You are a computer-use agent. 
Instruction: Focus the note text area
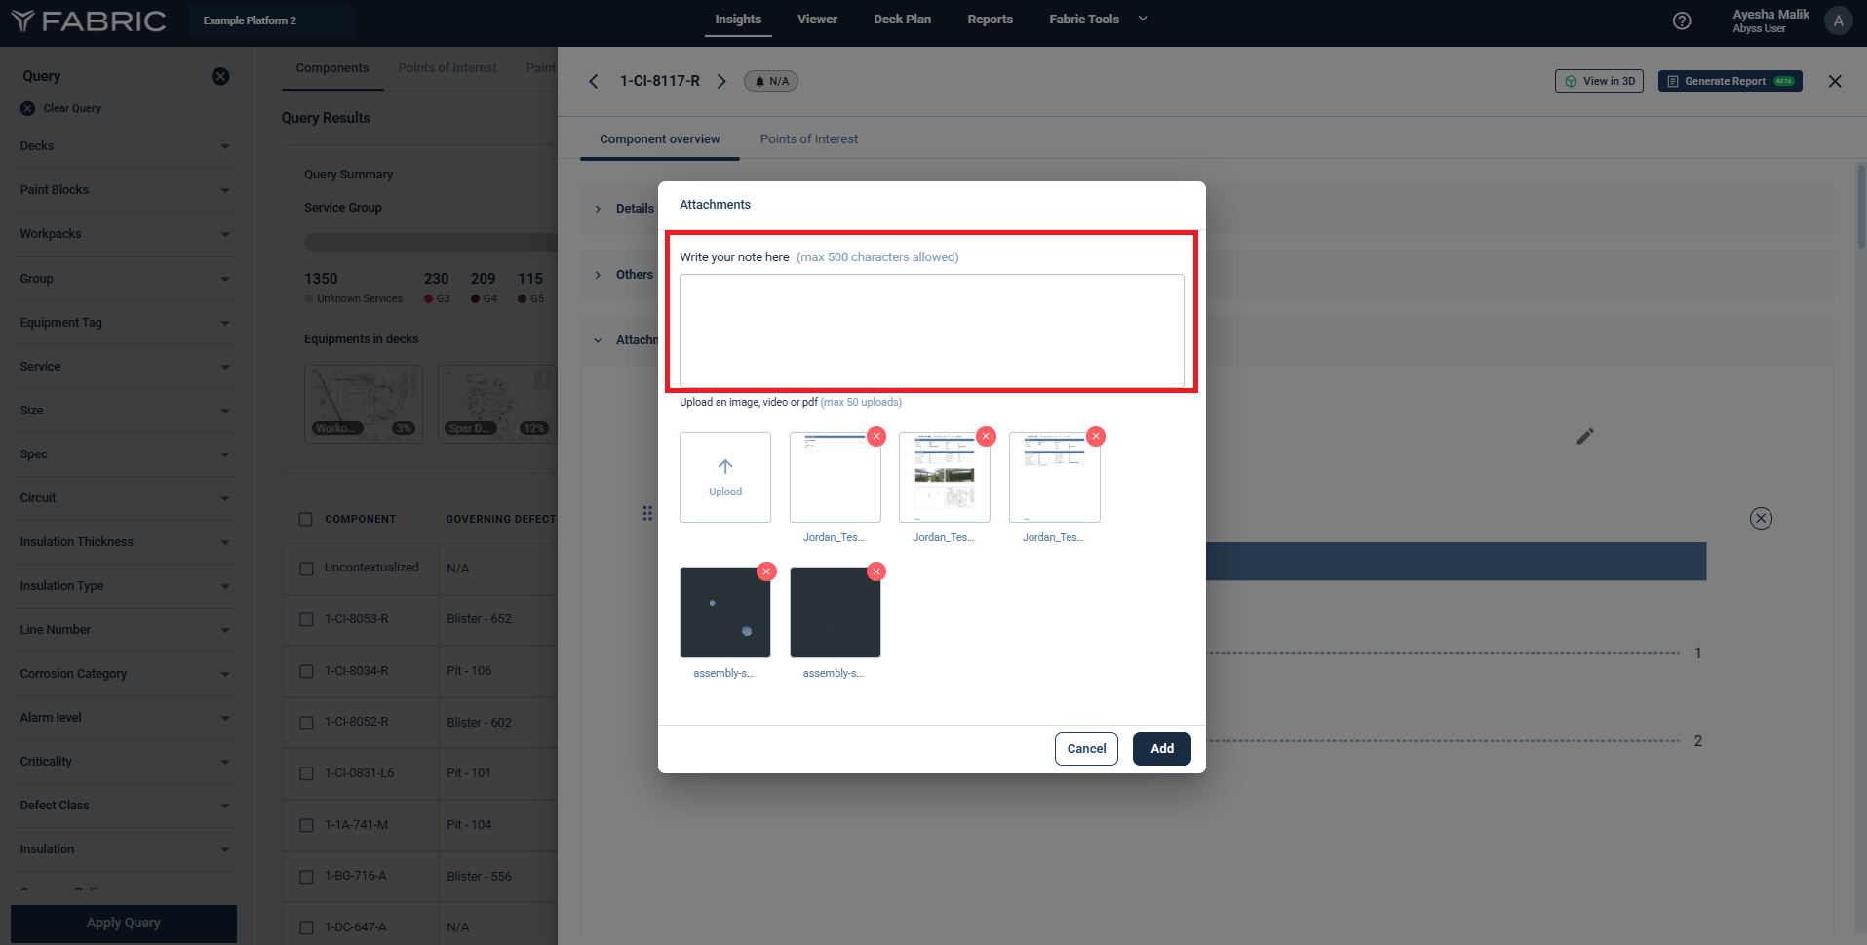931,331
